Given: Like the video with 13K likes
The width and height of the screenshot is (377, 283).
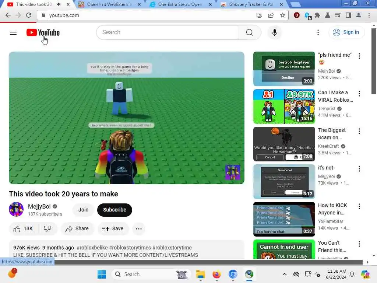Looking at the screenshot, I should (x=23, y=228).
